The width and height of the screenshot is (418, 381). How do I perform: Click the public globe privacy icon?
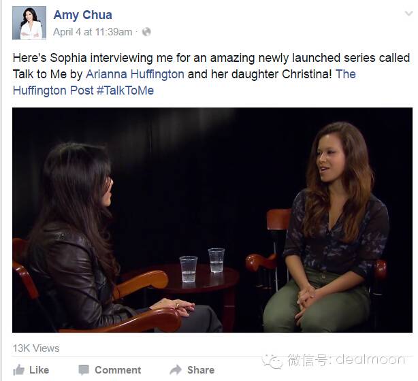tap(146, 32)
